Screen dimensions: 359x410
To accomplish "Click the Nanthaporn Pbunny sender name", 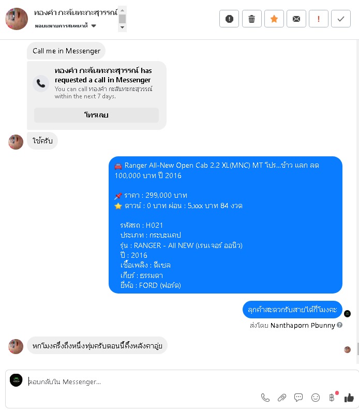I will (x=303, y=325).
